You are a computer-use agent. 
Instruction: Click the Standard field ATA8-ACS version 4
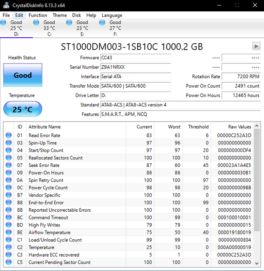(x=181, y=105)
